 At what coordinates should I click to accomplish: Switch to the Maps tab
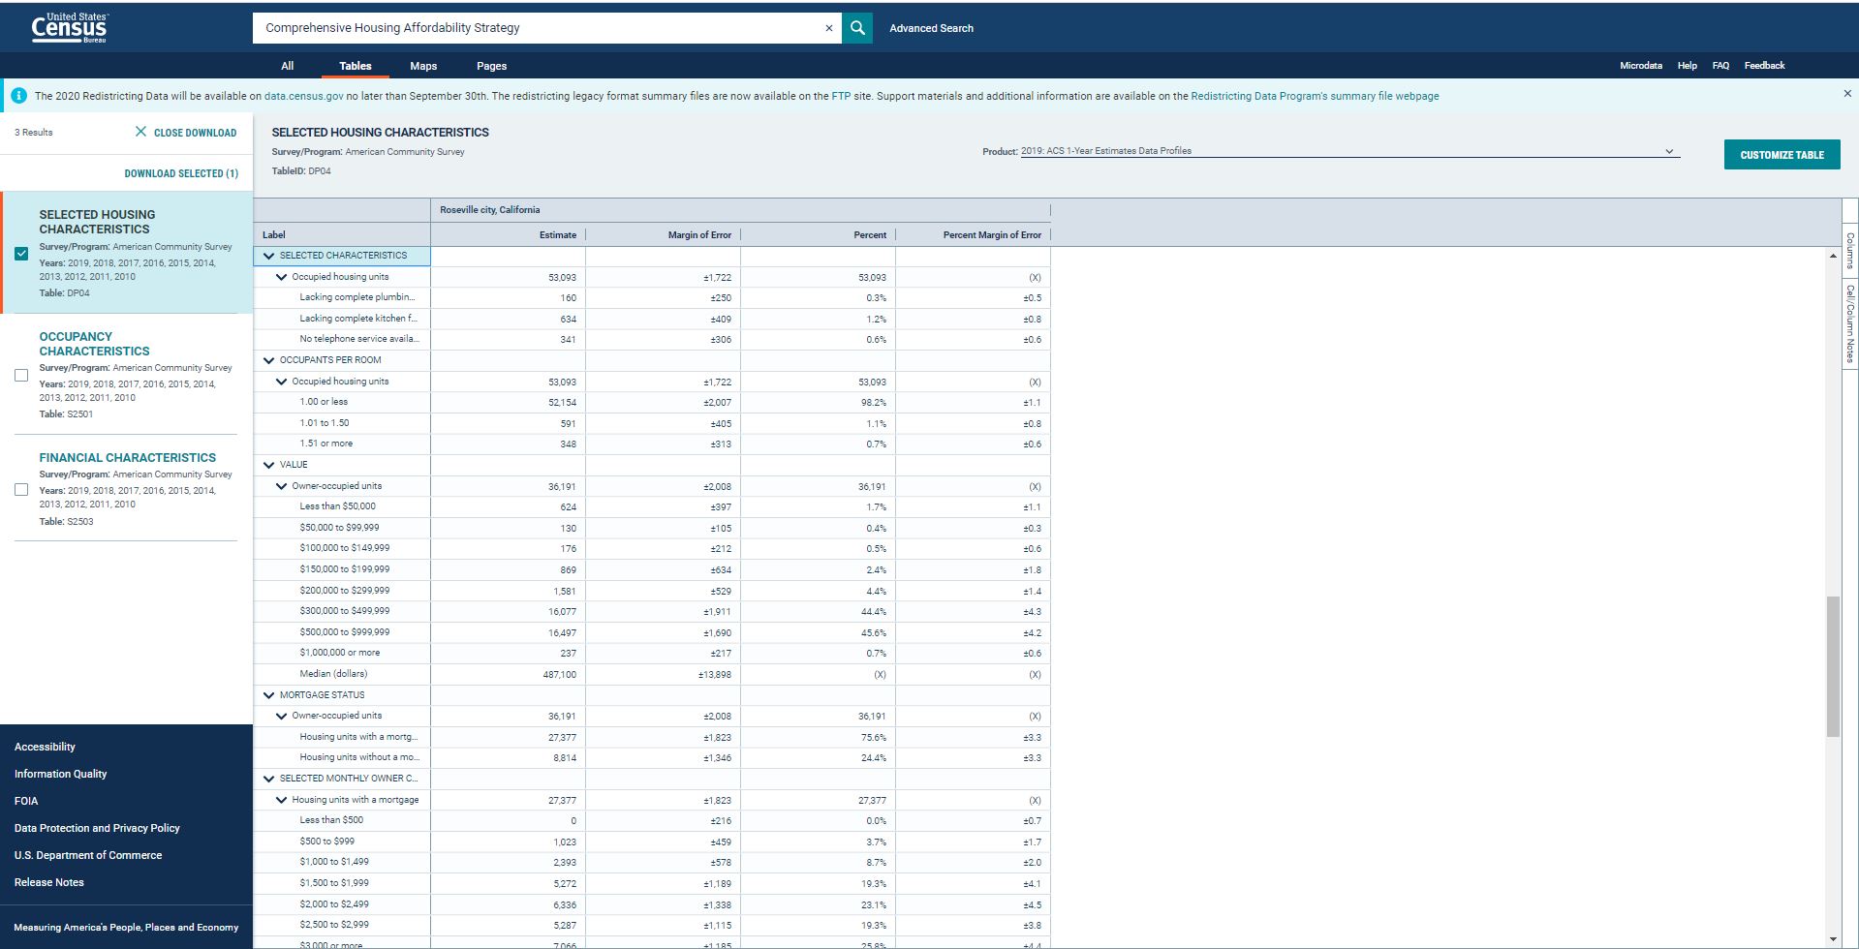tap(423, 66)
